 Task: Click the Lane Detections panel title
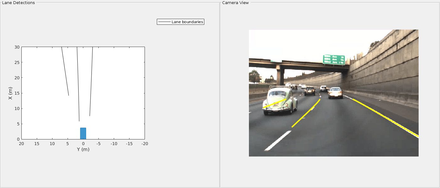point(18,3)
